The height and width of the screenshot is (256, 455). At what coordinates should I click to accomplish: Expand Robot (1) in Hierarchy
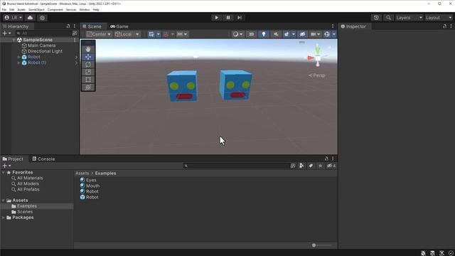pos(19,63)
